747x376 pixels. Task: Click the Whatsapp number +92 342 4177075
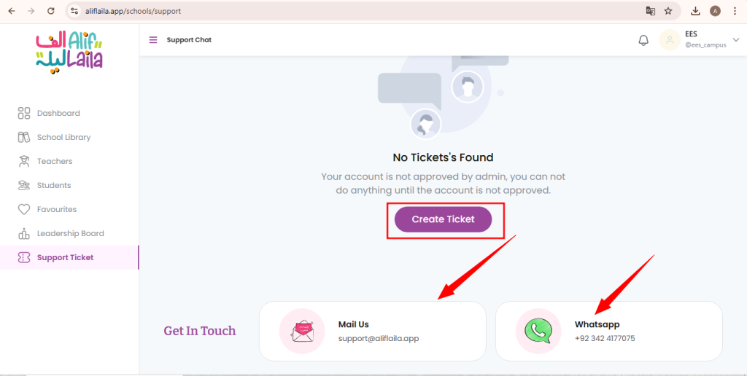point(605,339)
